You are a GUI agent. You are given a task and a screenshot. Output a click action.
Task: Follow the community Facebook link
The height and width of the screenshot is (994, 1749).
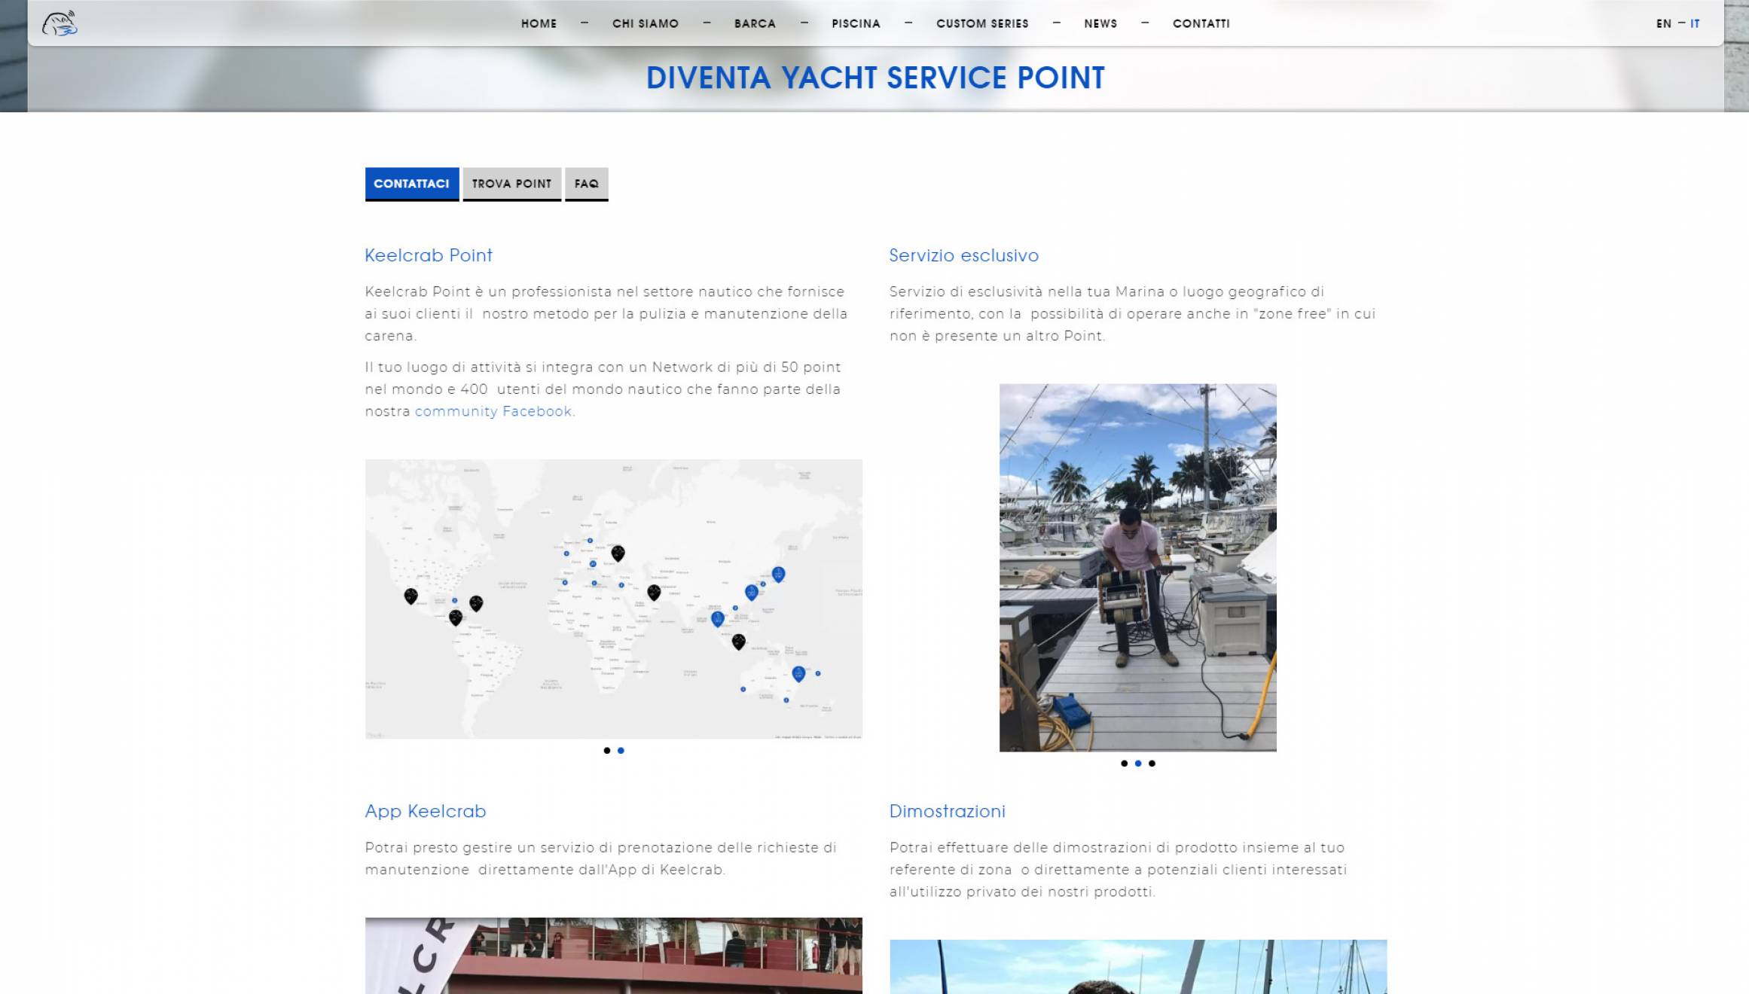(x=493, y=411)
